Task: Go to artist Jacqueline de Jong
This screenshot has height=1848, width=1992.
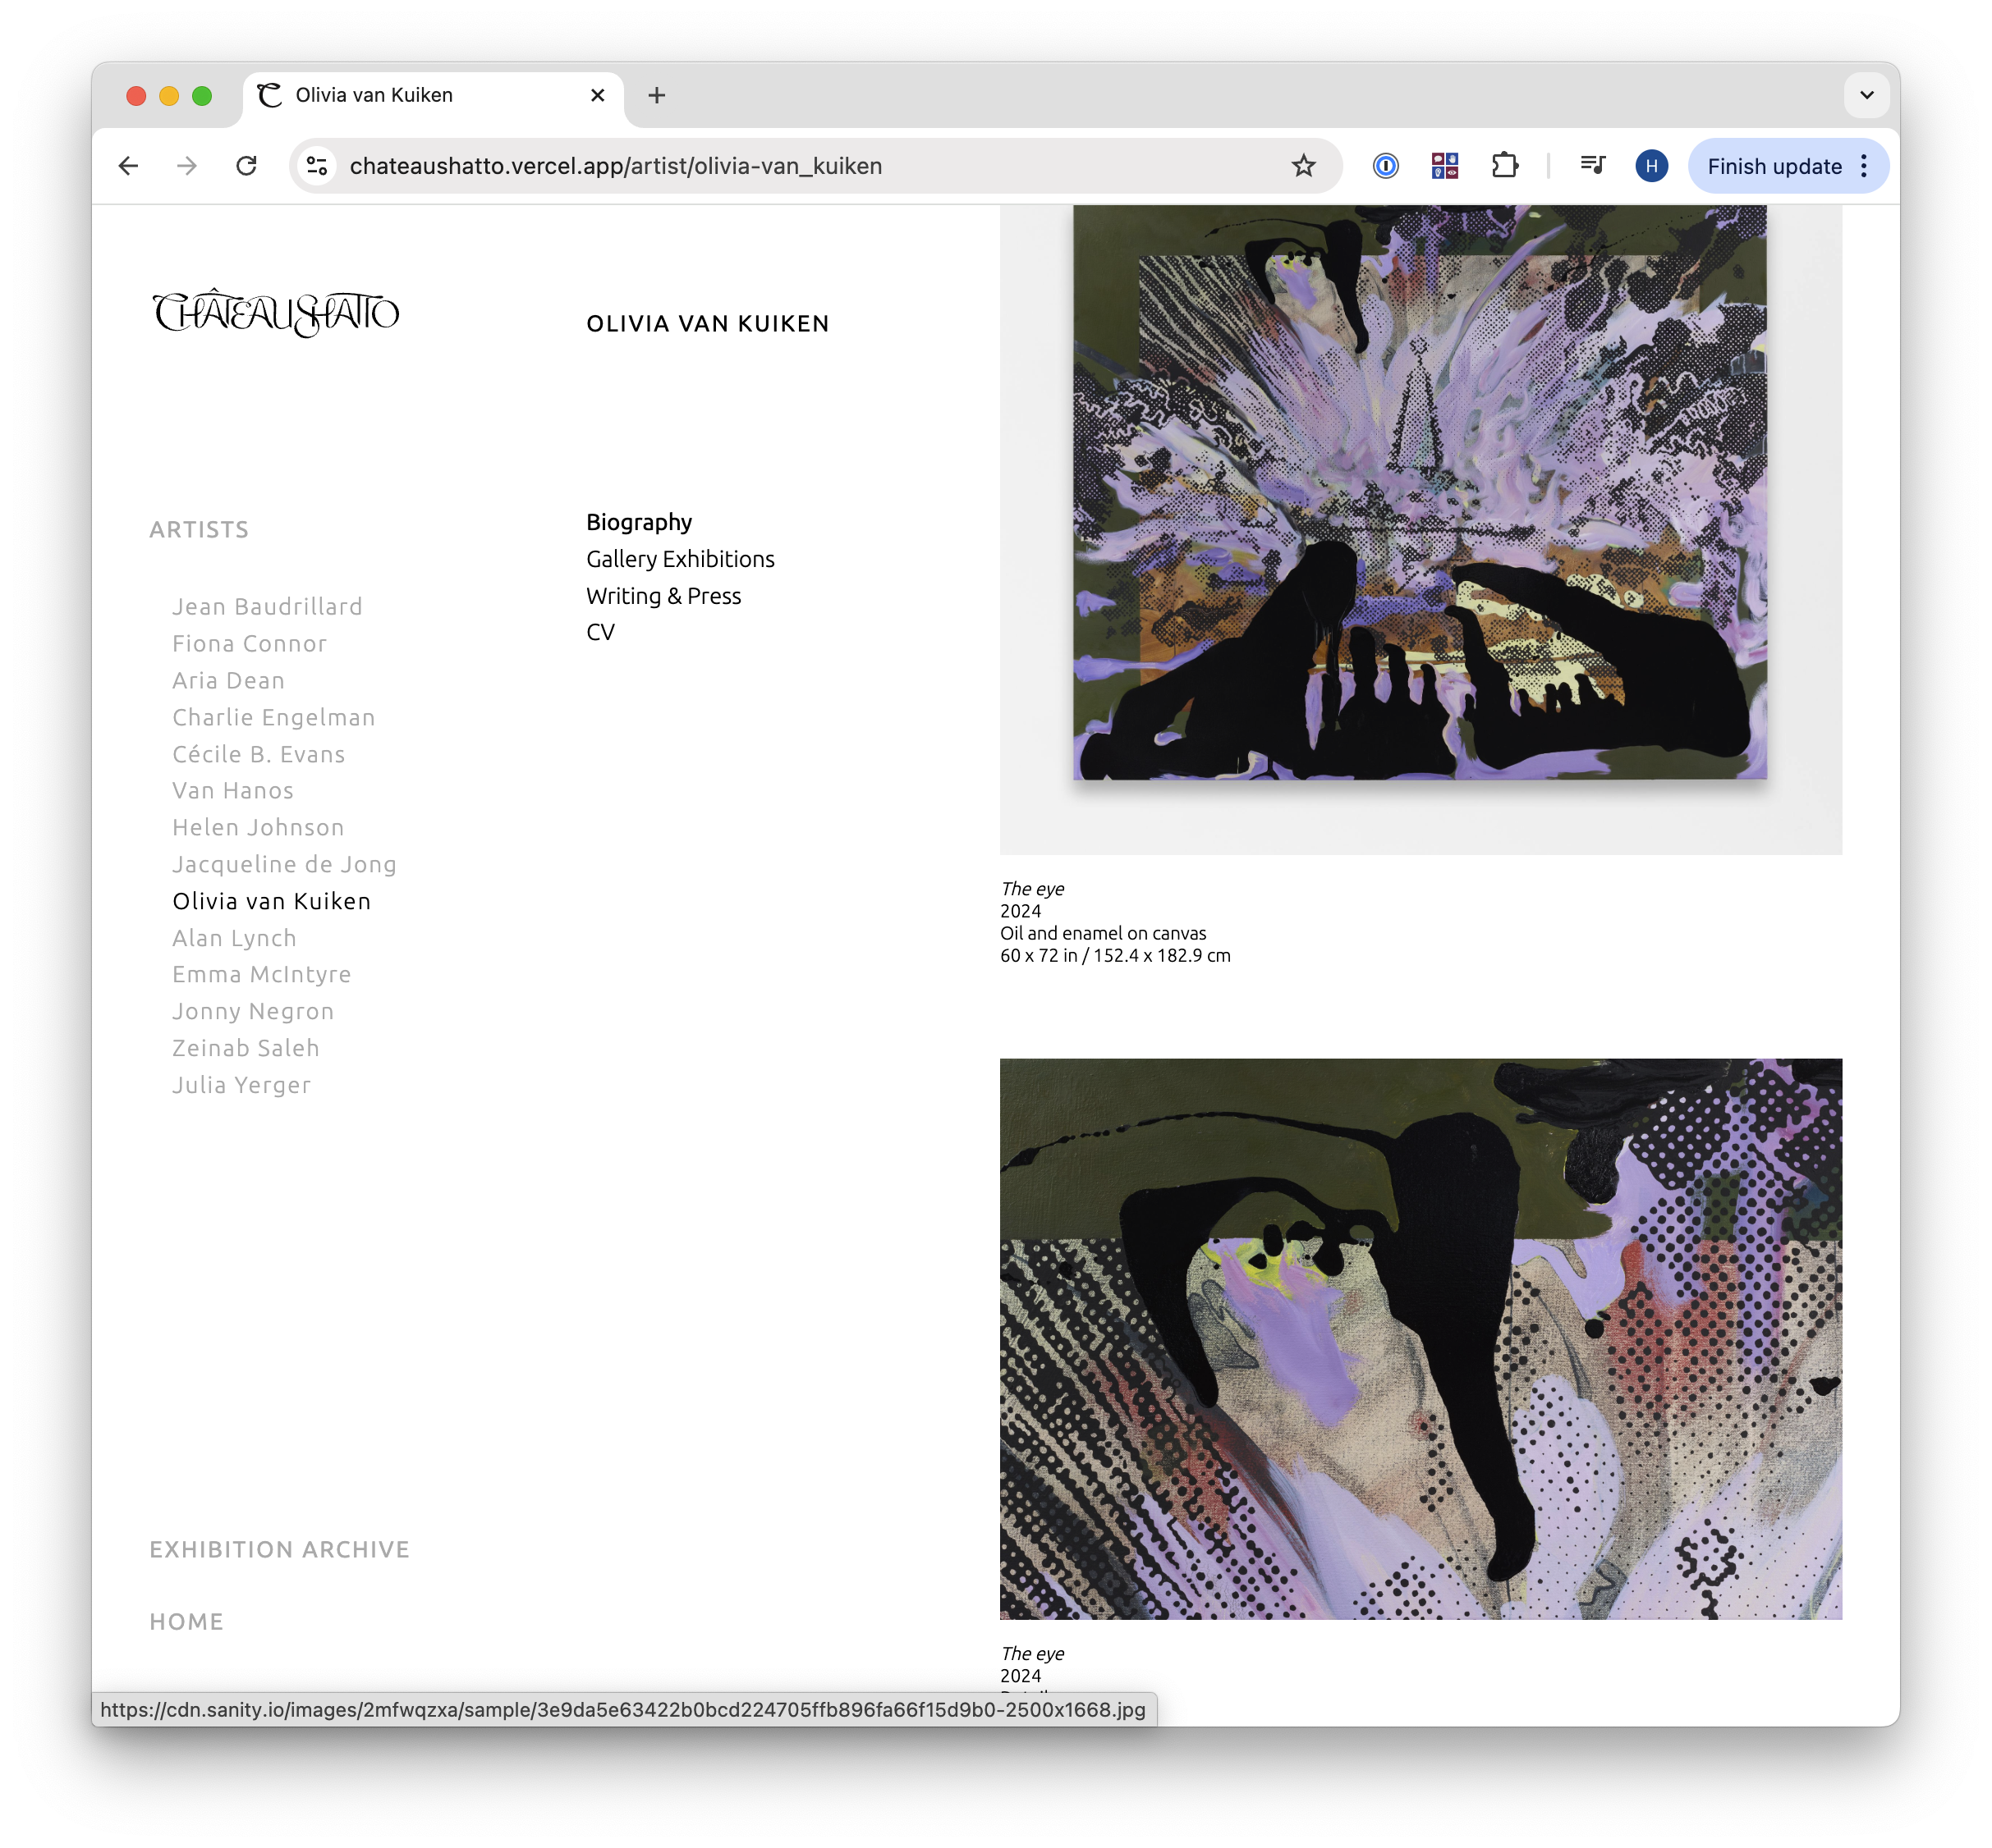Action: coord(284,864)
